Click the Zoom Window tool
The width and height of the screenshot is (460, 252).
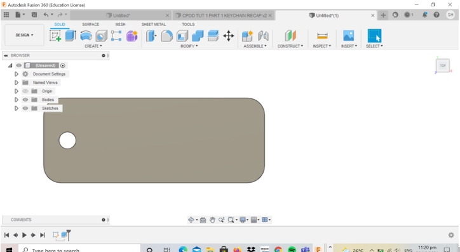[x=222, y=220]
